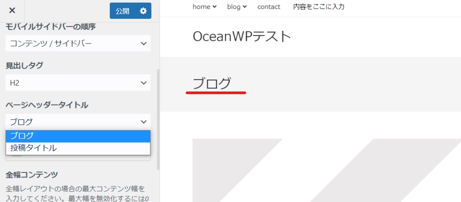461x202 pixels.
Task: Close the customizer with the X icon
Action: [x=12, y=11]
